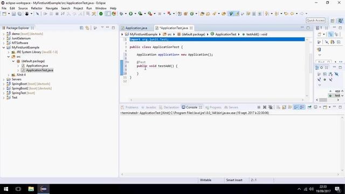Click the Last Edit Location icon

[x=286, y=13]
